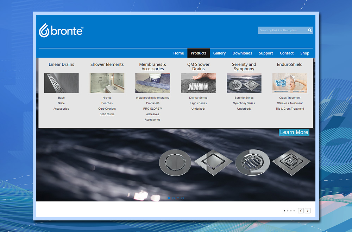Open the Symphony Series link
Screen dimensions: 352x232
[244, 103]
